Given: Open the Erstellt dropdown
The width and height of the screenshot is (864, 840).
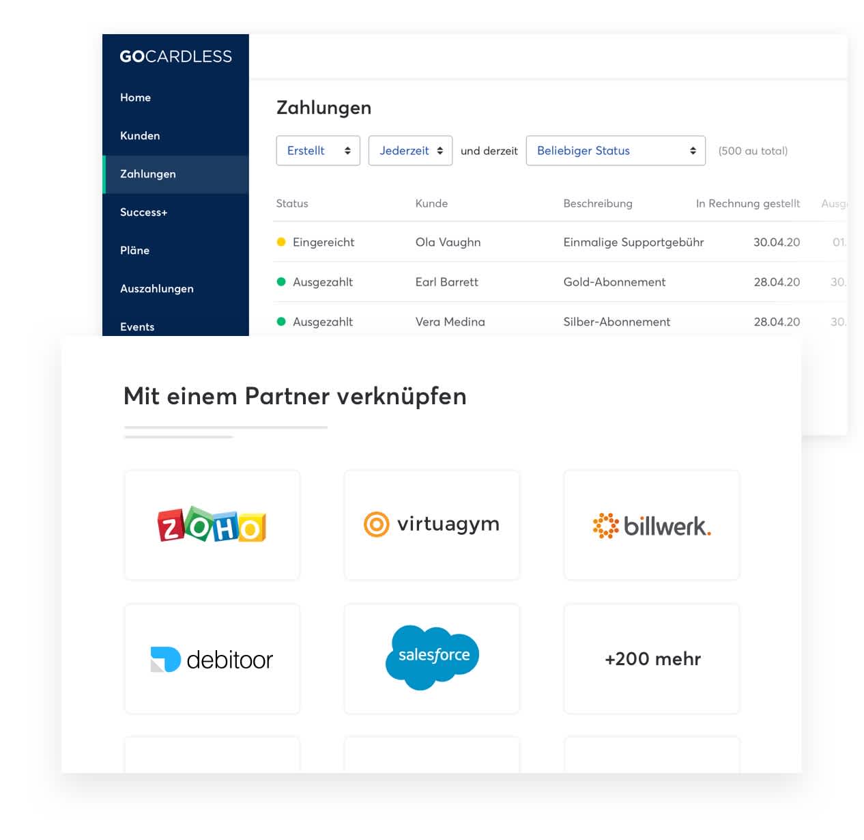Looking at the screenshot, I should 318,150.
